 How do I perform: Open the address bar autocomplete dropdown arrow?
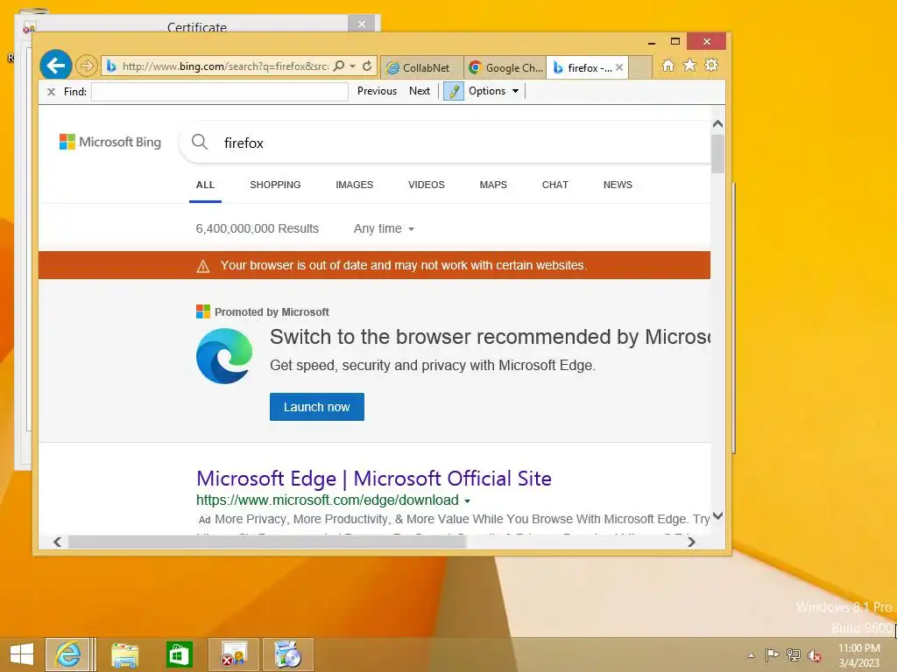coord(353,66)
